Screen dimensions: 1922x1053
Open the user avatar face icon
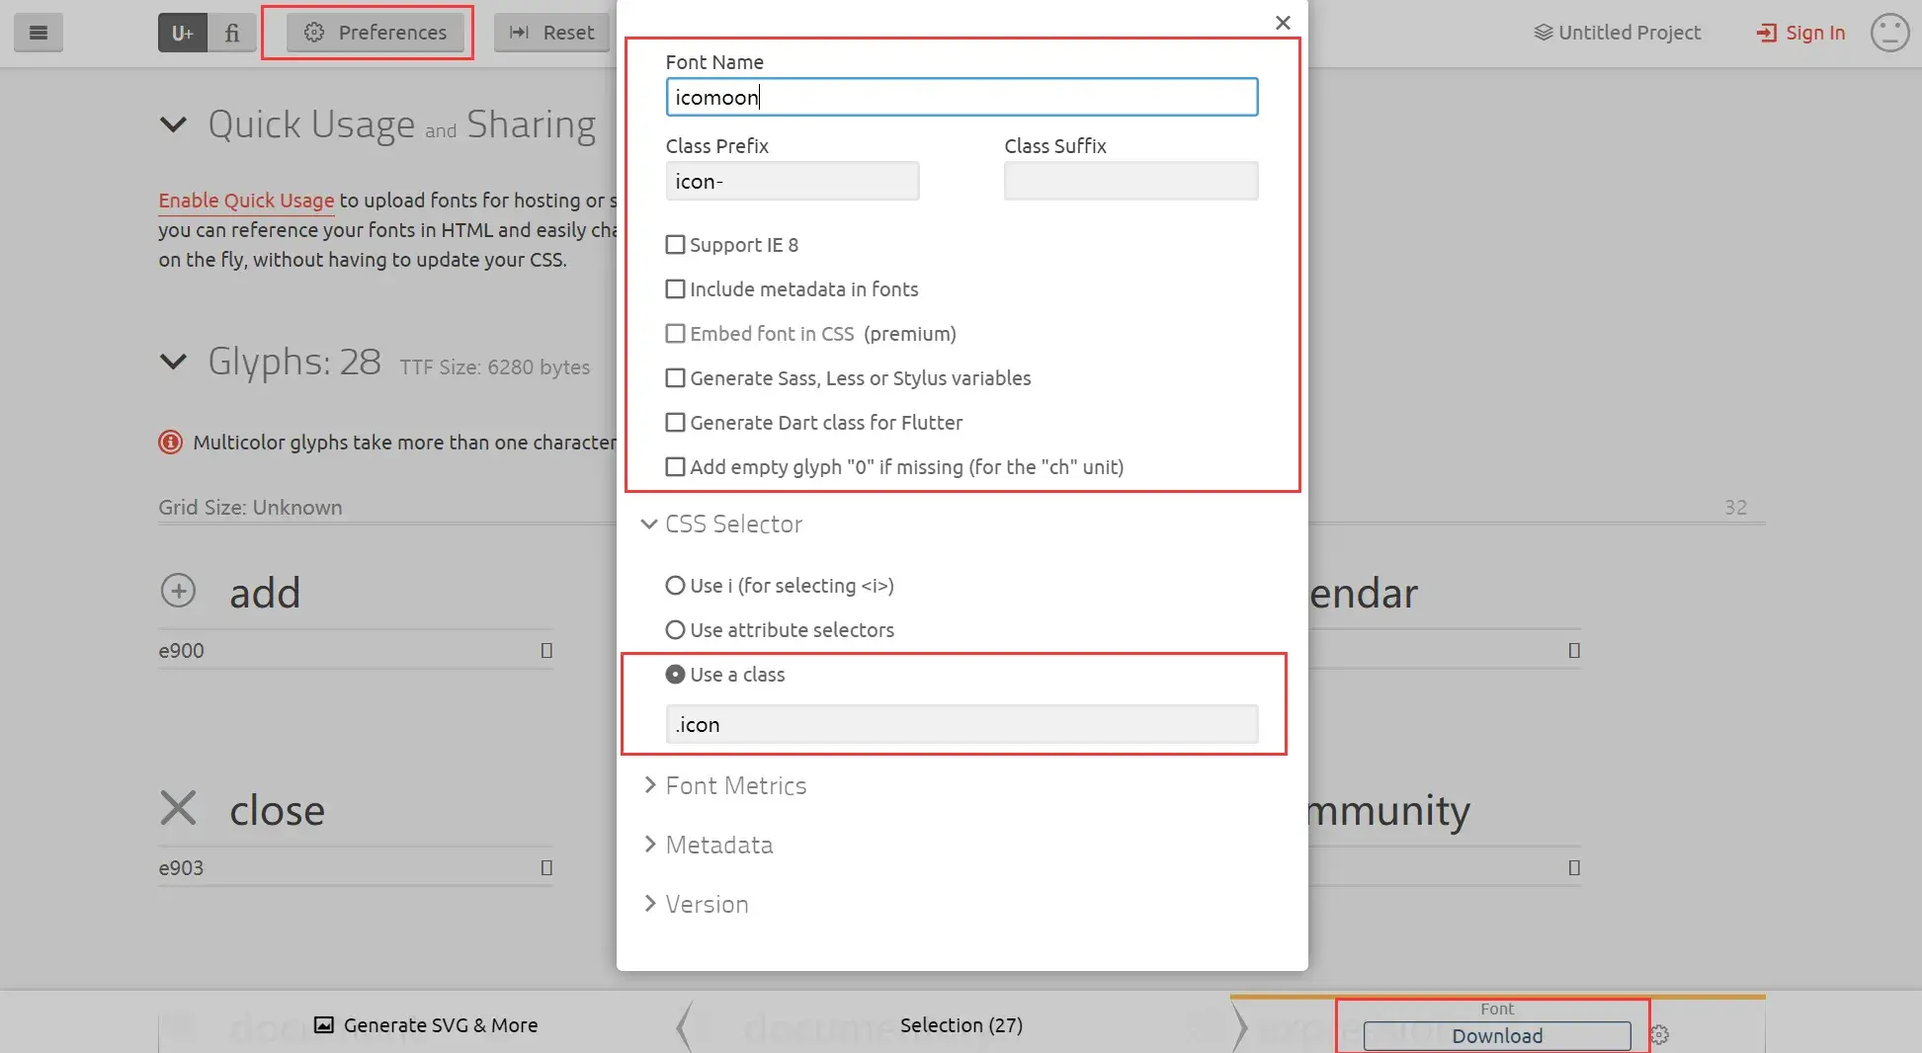(x=1889, y=33)
